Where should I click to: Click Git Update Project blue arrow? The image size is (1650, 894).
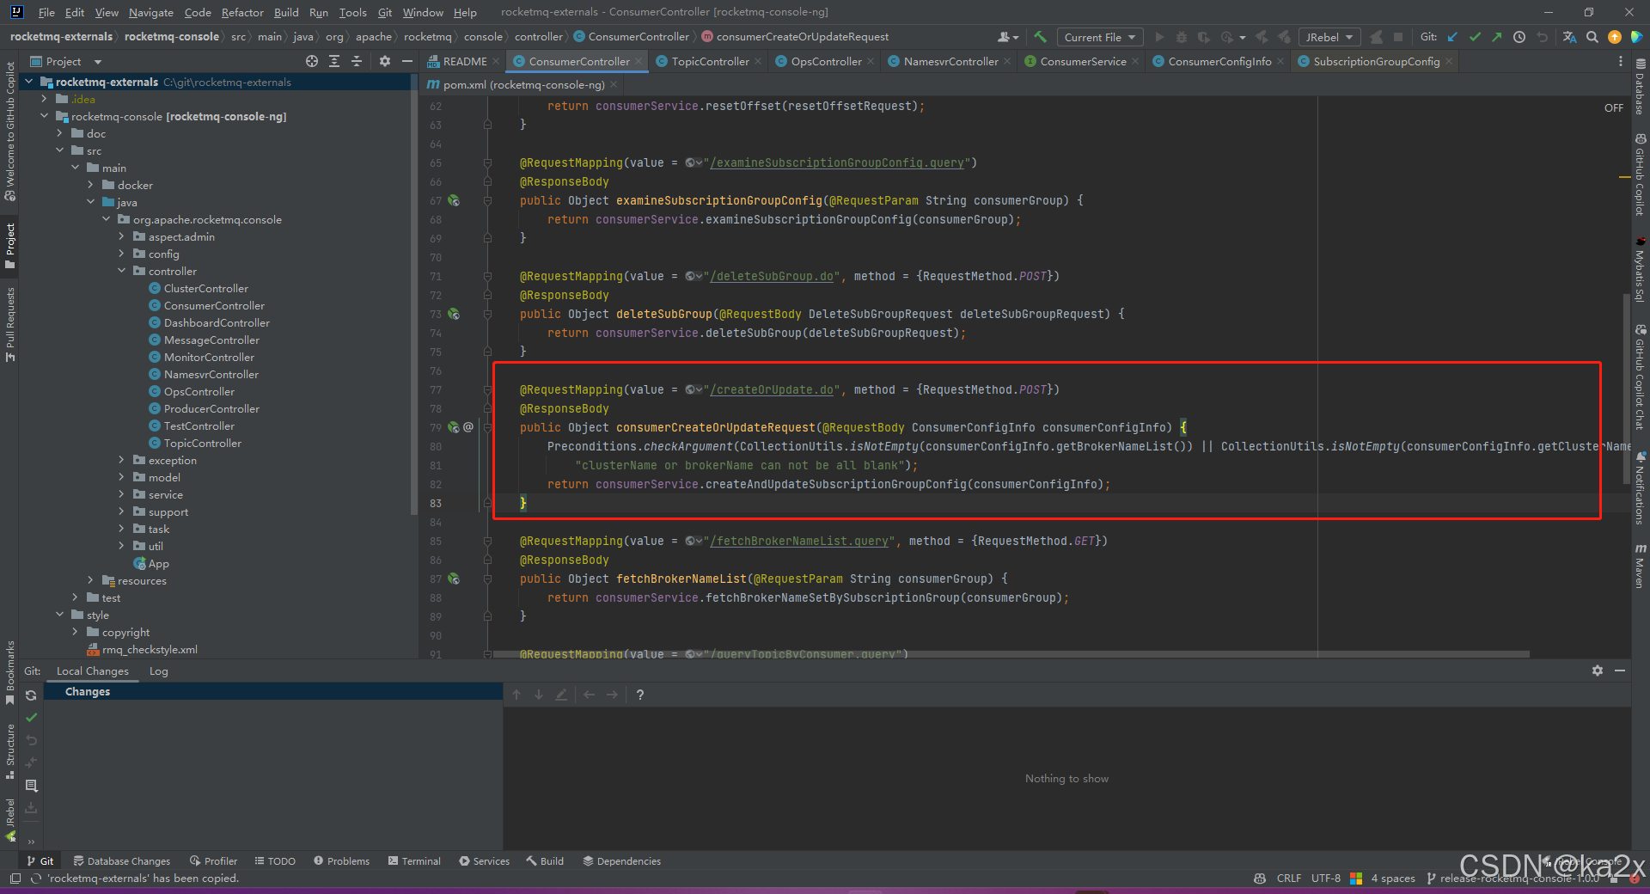click(x=1452, y=37)
